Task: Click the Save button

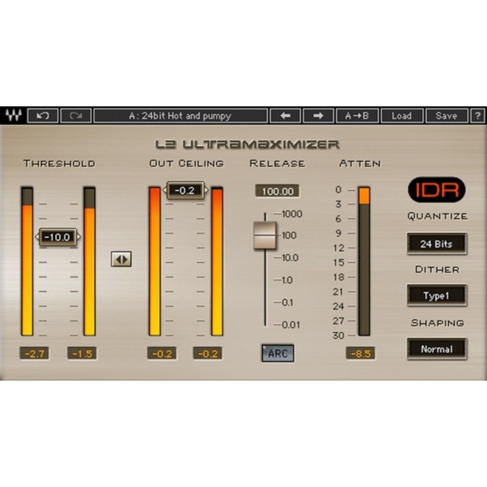Action: coord(446,116)
